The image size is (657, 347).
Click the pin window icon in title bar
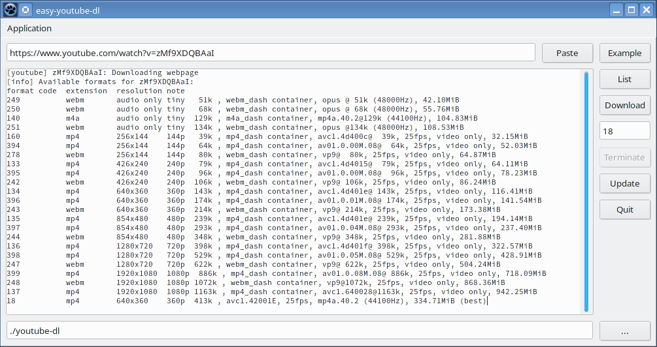click(x=25, y=10)
